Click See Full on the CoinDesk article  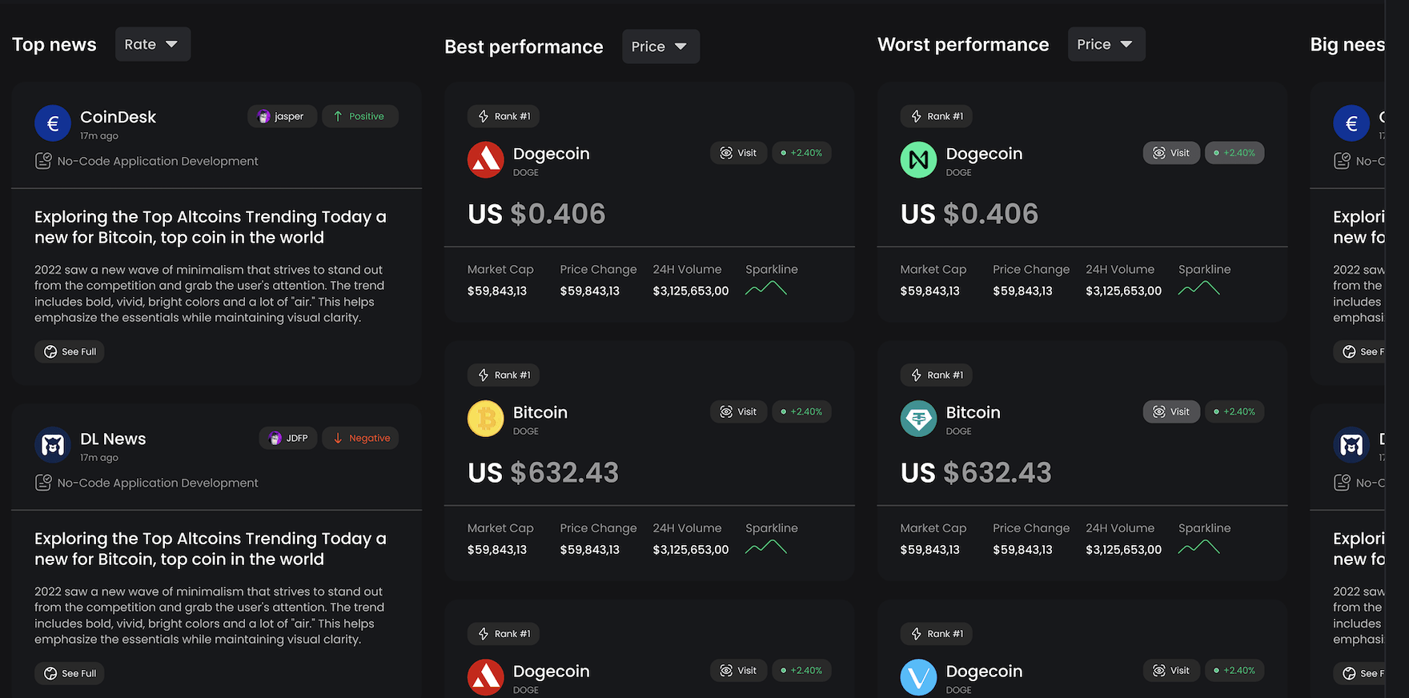tap(70, 351)
